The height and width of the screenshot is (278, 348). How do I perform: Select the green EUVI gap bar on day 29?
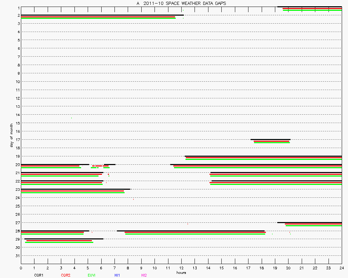pyautogui.click(x=59, y=242)
